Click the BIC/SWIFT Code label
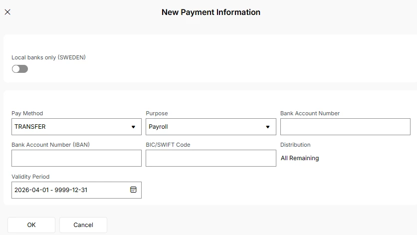This screenshot has height=235, width=417. [168, 145]
